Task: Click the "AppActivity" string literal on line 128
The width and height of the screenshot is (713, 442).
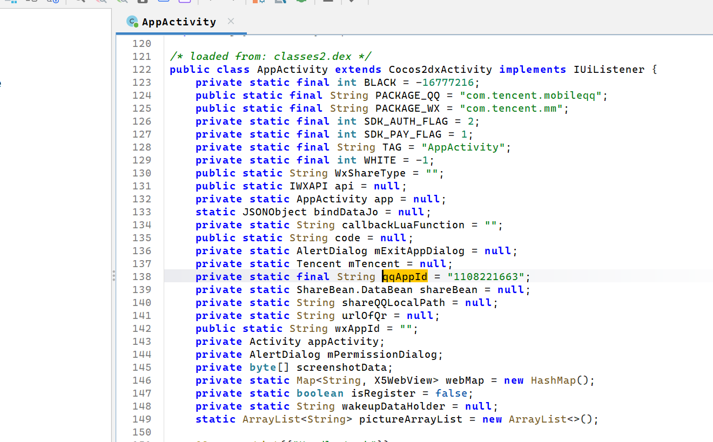Action: (x=463, y=147)
